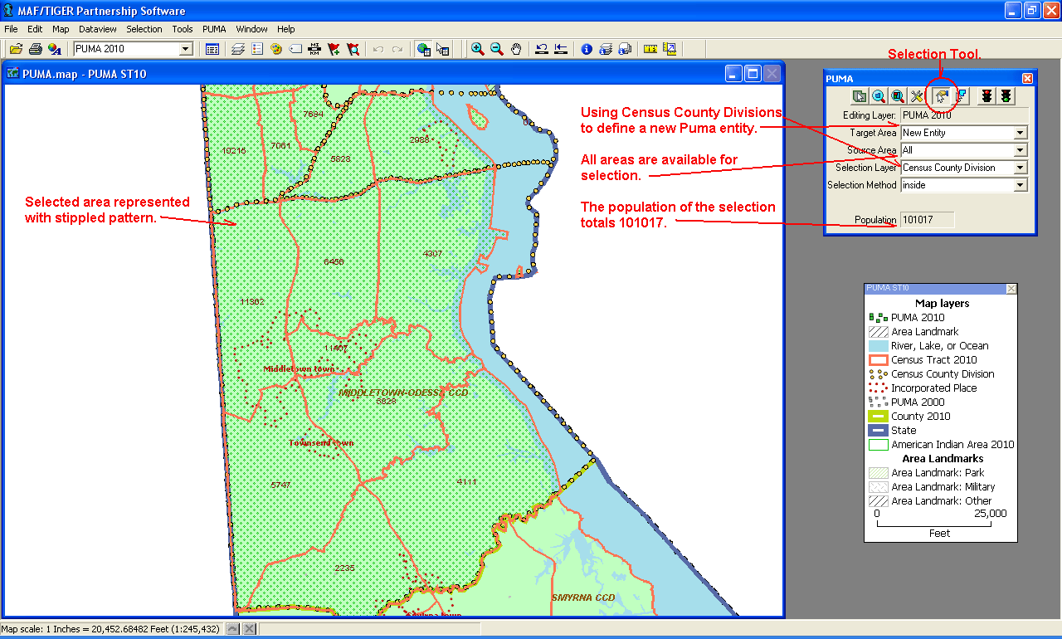This screenshot has height=639, width=1062.
Task: Click the PUMA panel traffic light red icon
Action: [x=986, y=96]
